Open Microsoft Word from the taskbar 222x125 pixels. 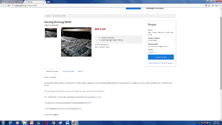(x=68, y=123)
